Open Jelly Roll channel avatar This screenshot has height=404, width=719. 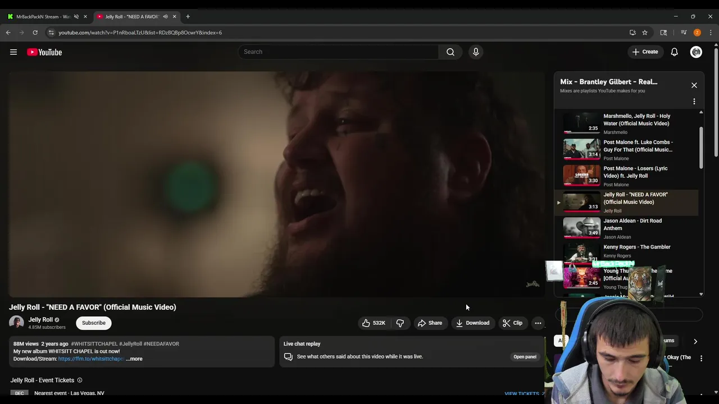[x=16, y=323]
